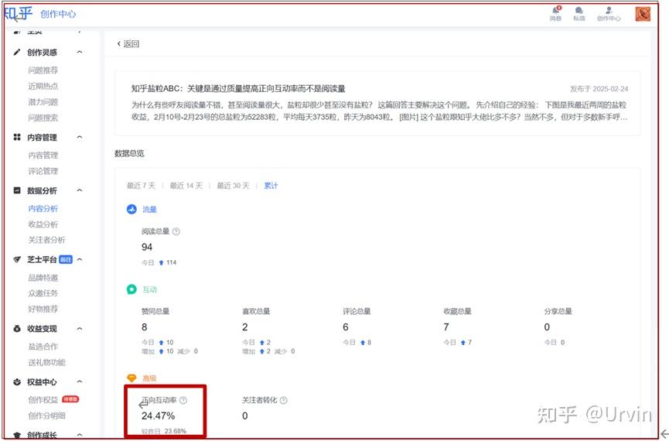Viewport: 669px width, 441px height.
Task: Click the 分享总量 label
Action: tap(558, 312)
